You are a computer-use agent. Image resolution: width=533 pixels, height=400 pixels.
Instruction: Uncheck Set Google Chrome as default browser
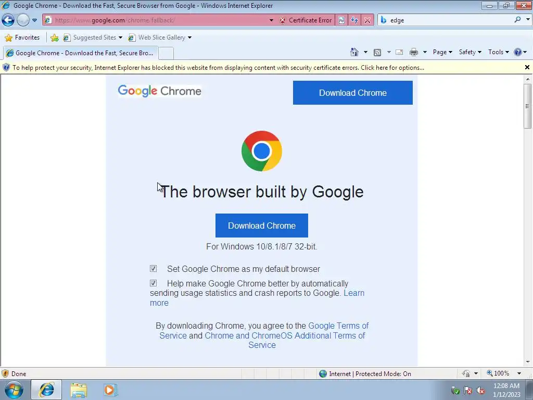click(154, 269)
